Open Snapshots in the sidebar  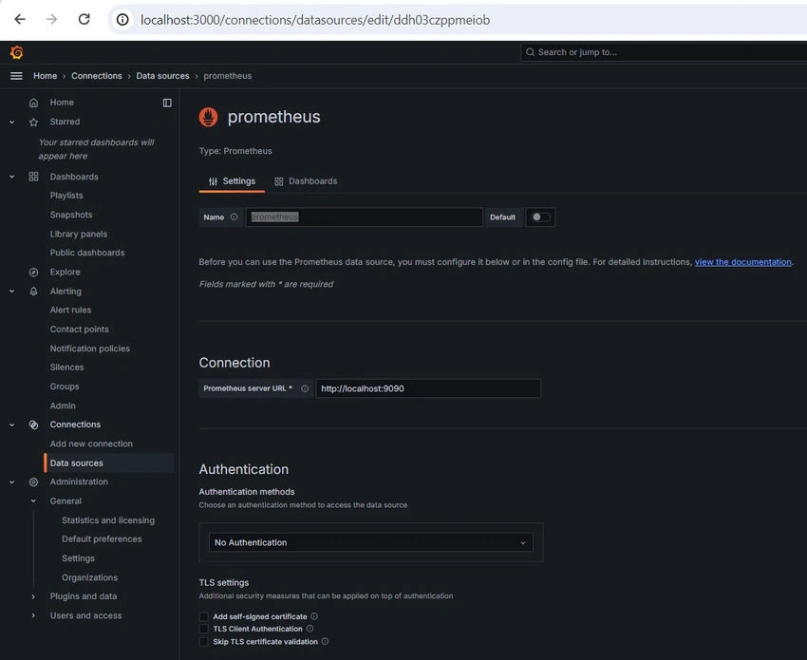click(x=71, y=215)
